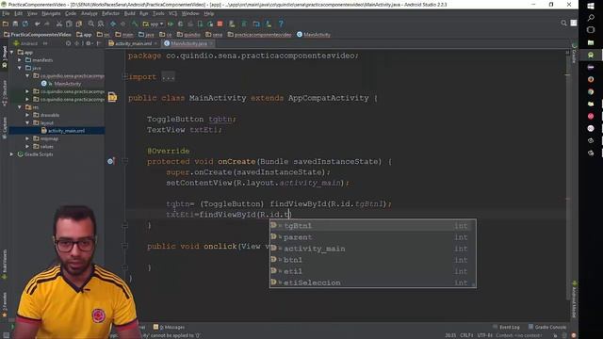Click the Find magnifier icon

click(x=91, y=24)
